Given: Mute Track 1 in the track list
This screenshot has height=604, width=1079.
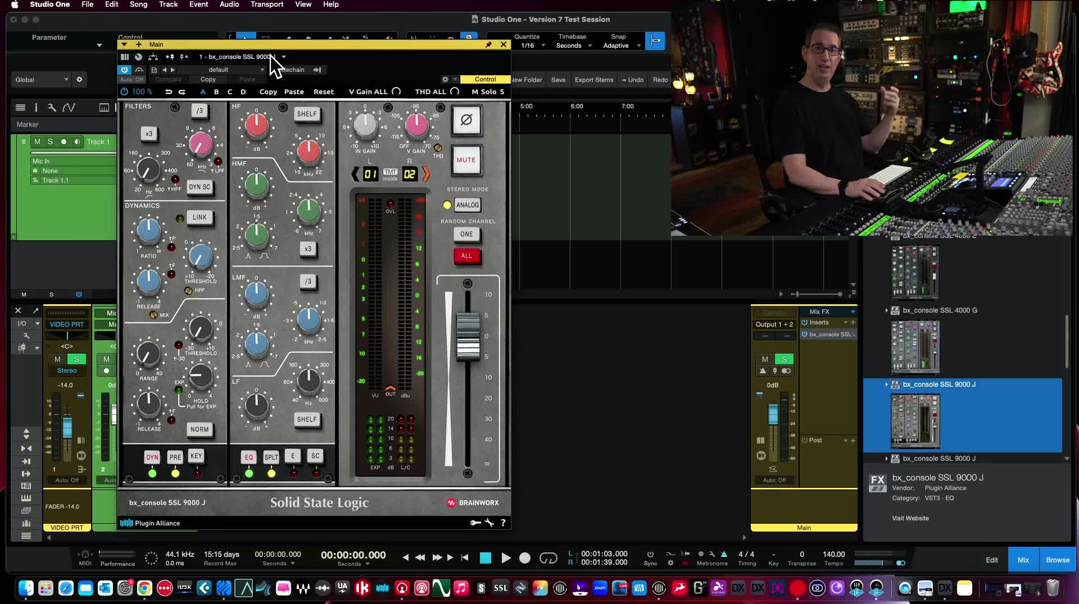Looking at the screenshot, I should pos(37,142).
